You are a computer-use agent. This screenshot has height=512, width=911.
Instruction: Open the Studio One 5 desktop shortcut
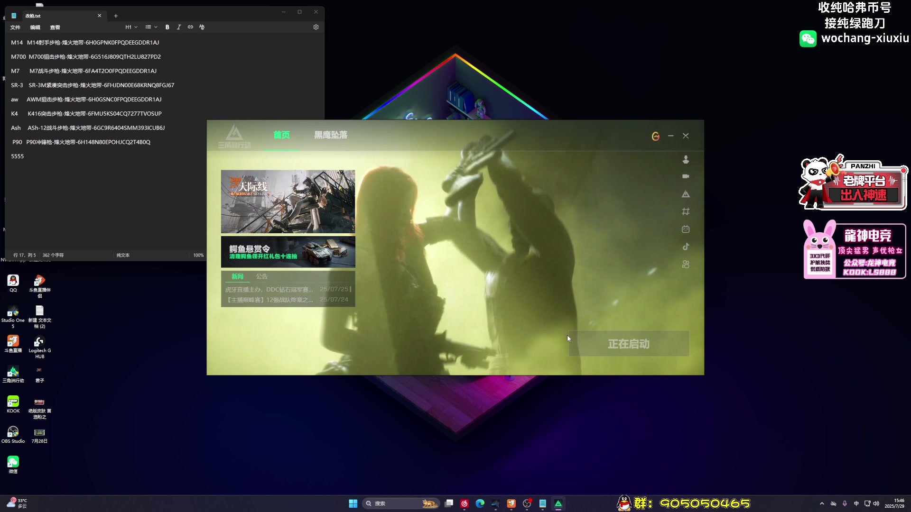tap(13, 317)
